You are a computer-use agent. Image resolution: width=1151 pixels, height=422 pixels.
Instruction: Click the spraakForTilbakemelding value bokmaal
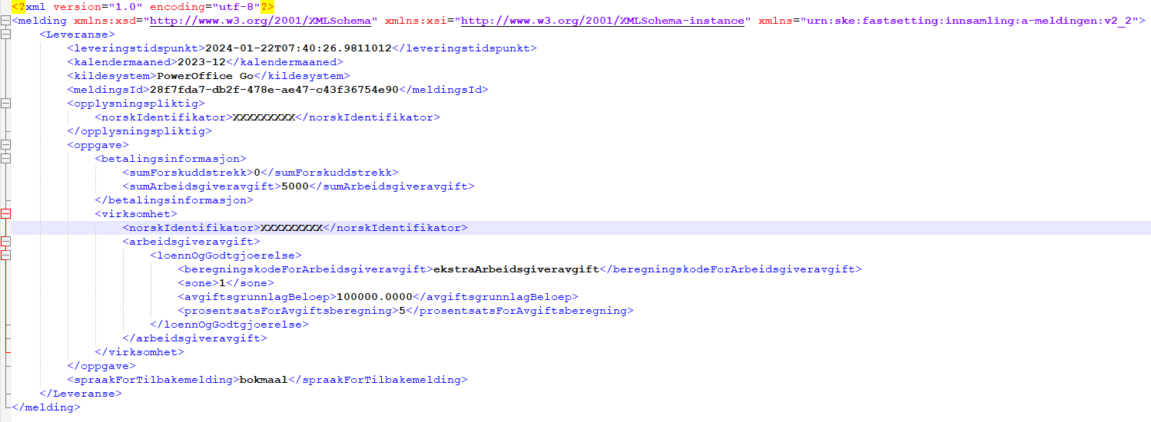click(x=264, y=380)
